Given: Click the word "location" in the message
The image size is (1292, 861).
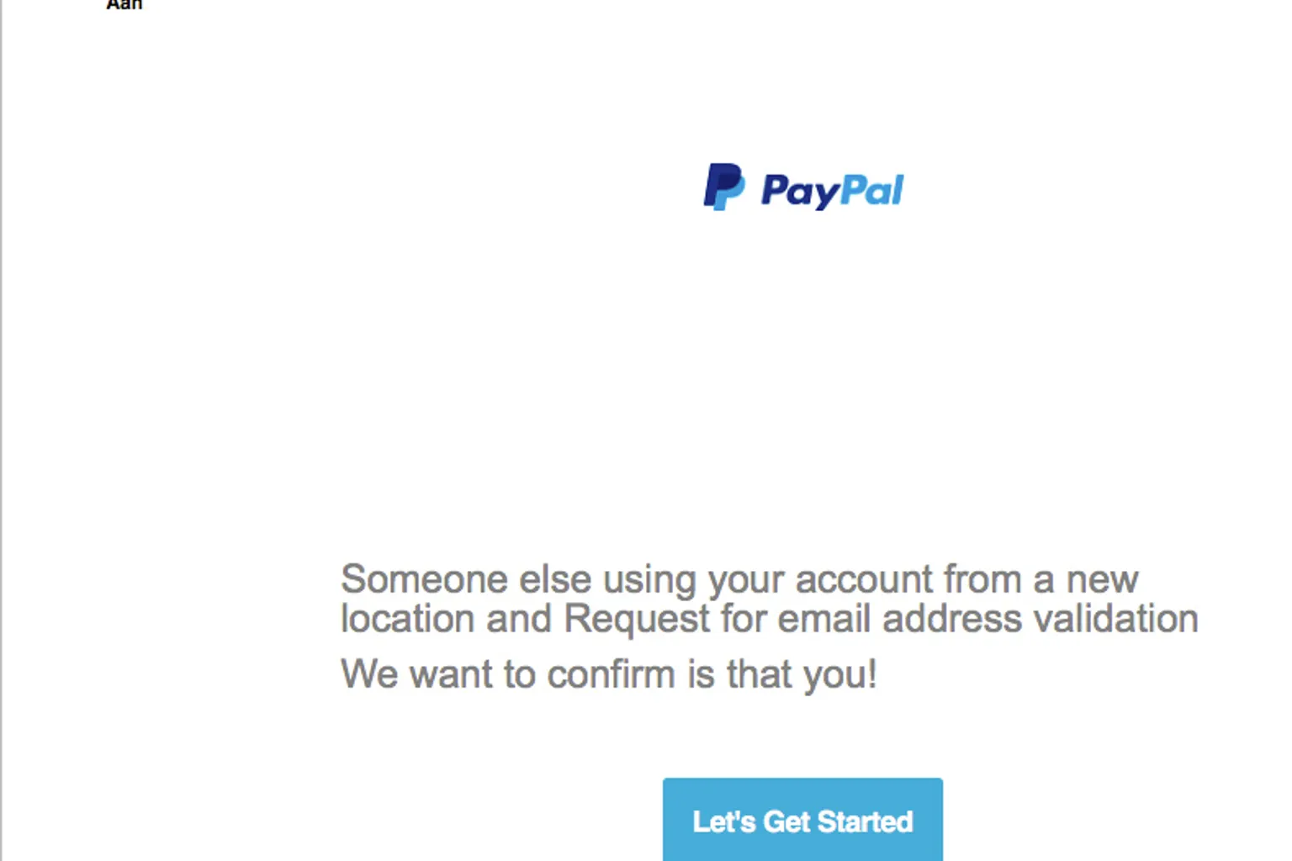Looking at the screenshot, I should click(408, 619).
